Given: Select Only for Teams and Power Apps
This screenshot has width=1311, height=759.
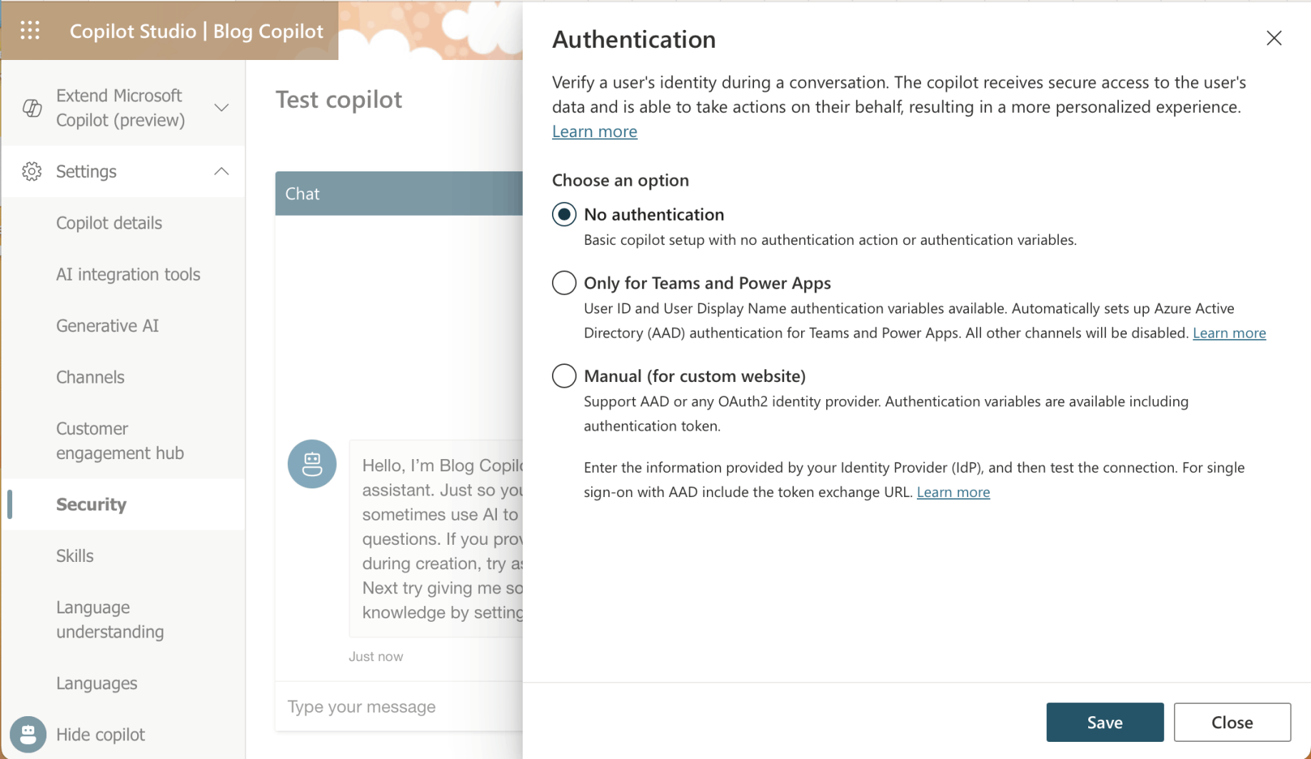Looking at the screenshot, I should [x=564, y=283].
